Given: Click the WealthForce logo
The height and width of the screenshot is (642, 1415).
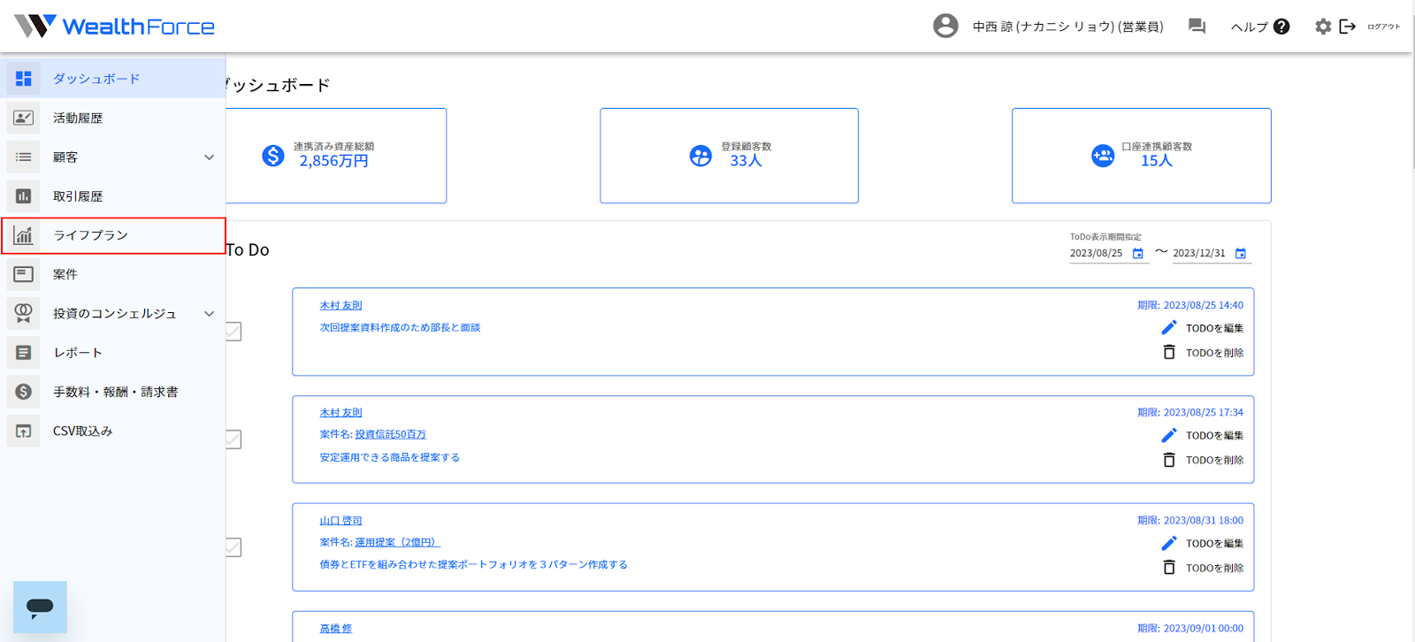Looking at the screenshot, I should point(114,26).
